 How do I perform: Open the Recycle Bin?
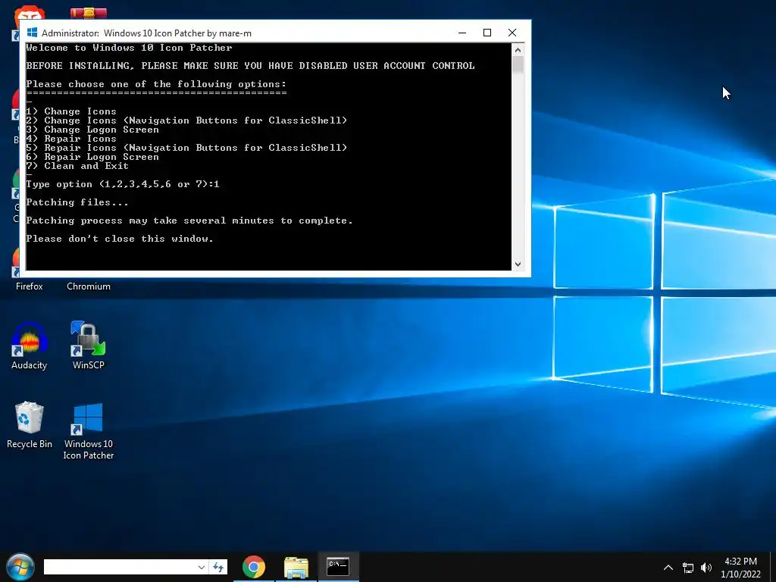pos(30,425)
